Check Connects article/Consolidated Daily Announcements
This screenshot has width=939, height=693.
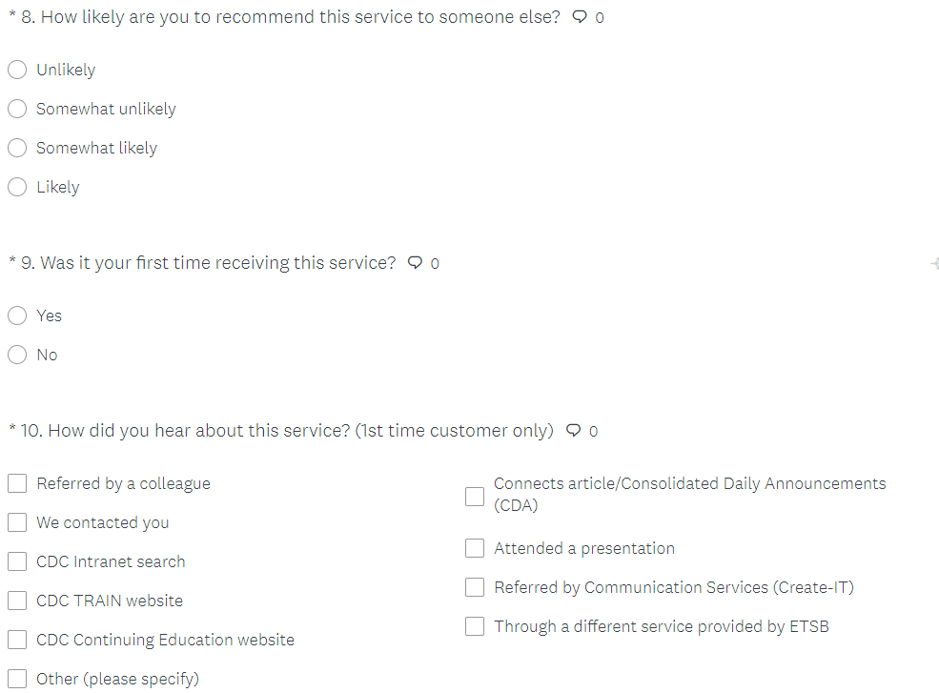click(475, 496)
